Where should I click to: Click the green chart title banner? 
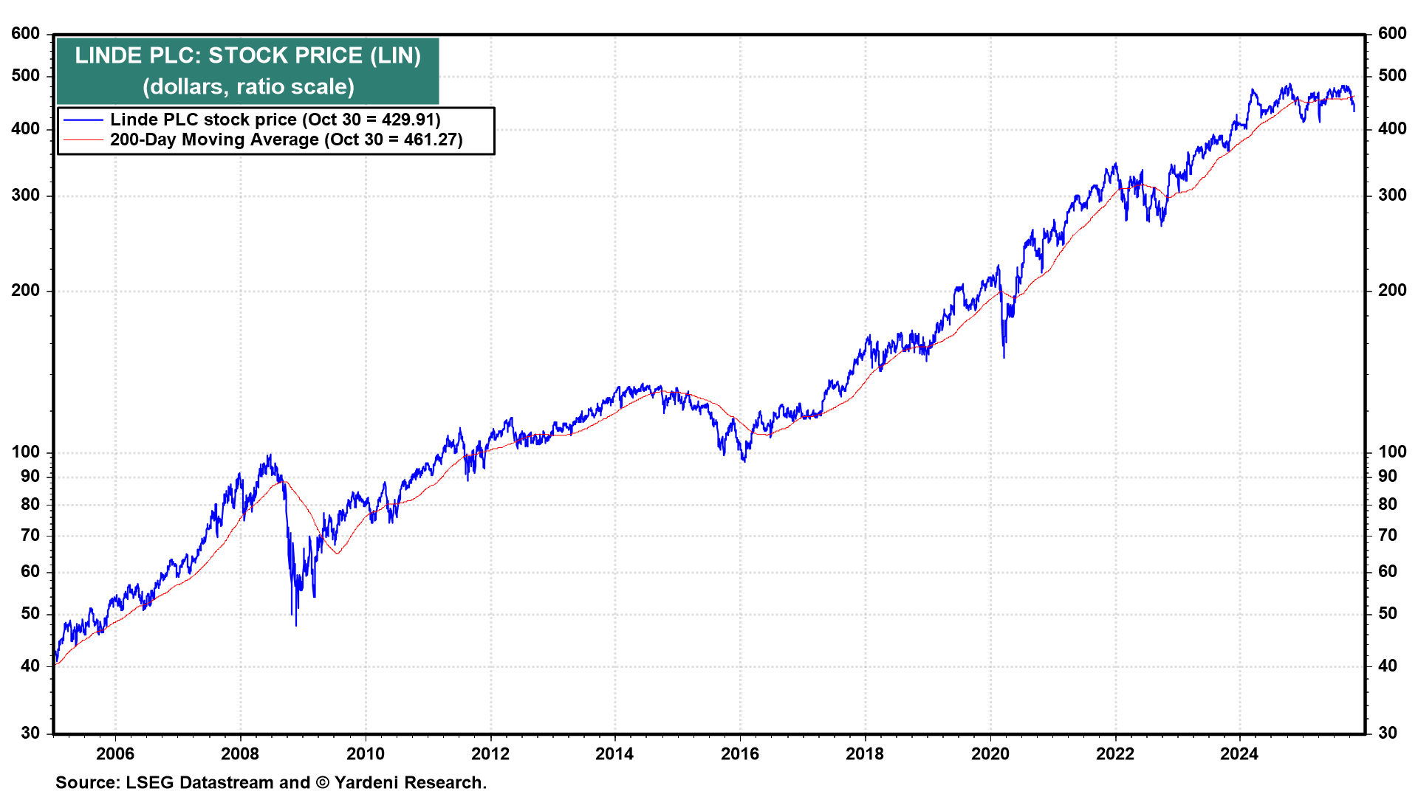(247, 71)
